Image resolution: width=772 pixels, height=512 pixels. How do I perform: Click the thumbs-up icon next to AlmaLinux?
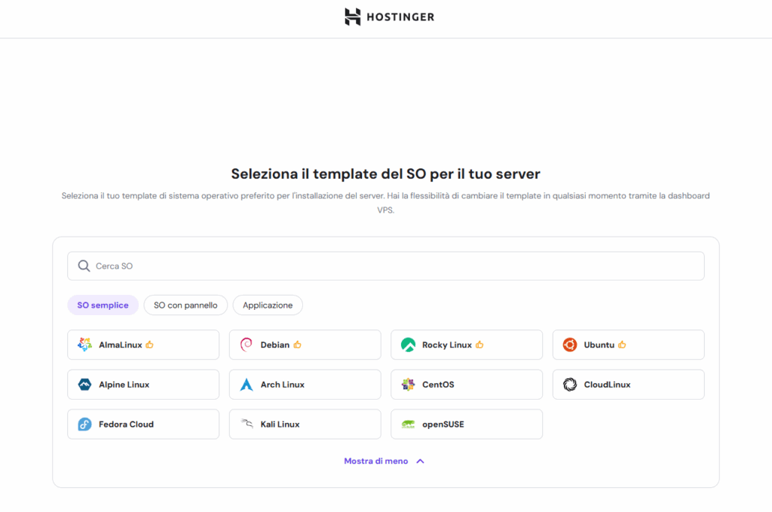click(150, 345)
